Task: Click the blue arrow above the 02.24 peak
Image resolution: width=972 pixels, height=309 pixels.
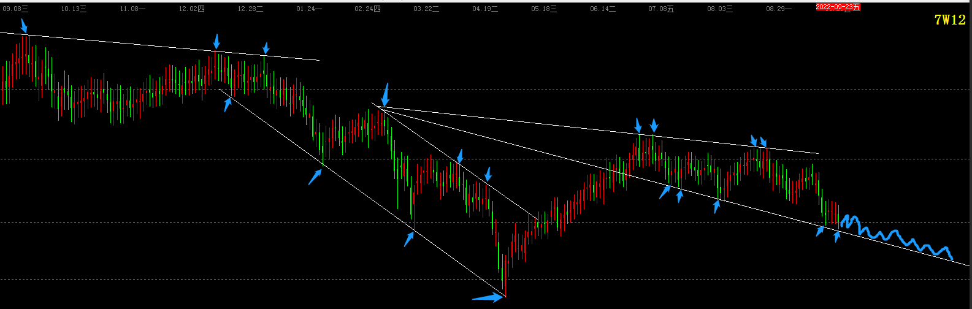Action: [385, 94]
